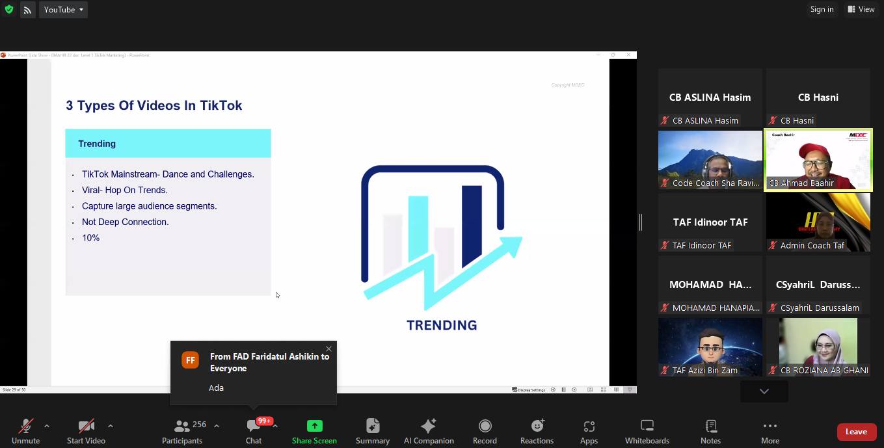The image size is (884, 448).
Task: Go to next slide in PowerPoint status bar
Action: [x=574, y=389]
